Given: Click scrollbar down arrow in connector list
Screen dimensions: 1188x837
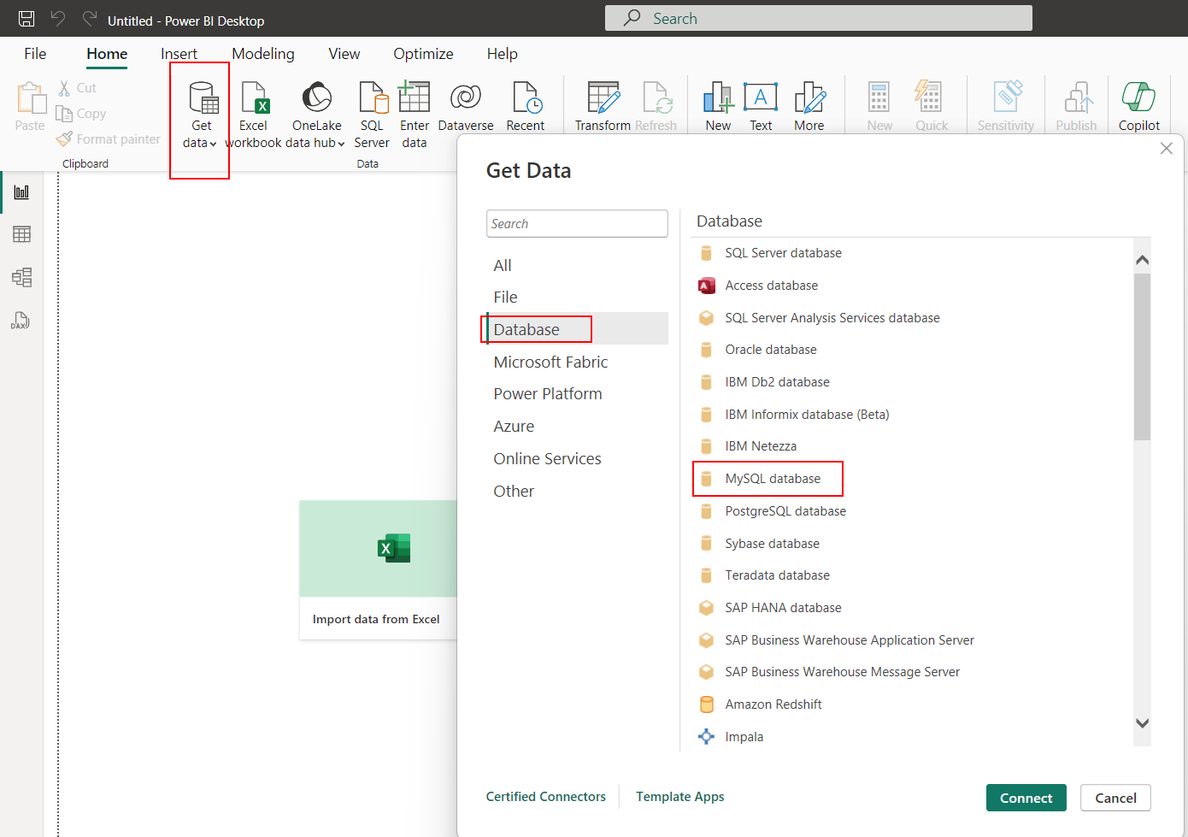Looking at the screenshot, I should click(1142, 723).
